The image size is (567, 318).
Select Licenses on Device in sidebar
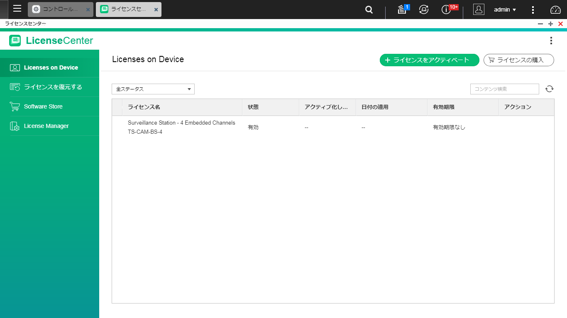click(50, 67)
